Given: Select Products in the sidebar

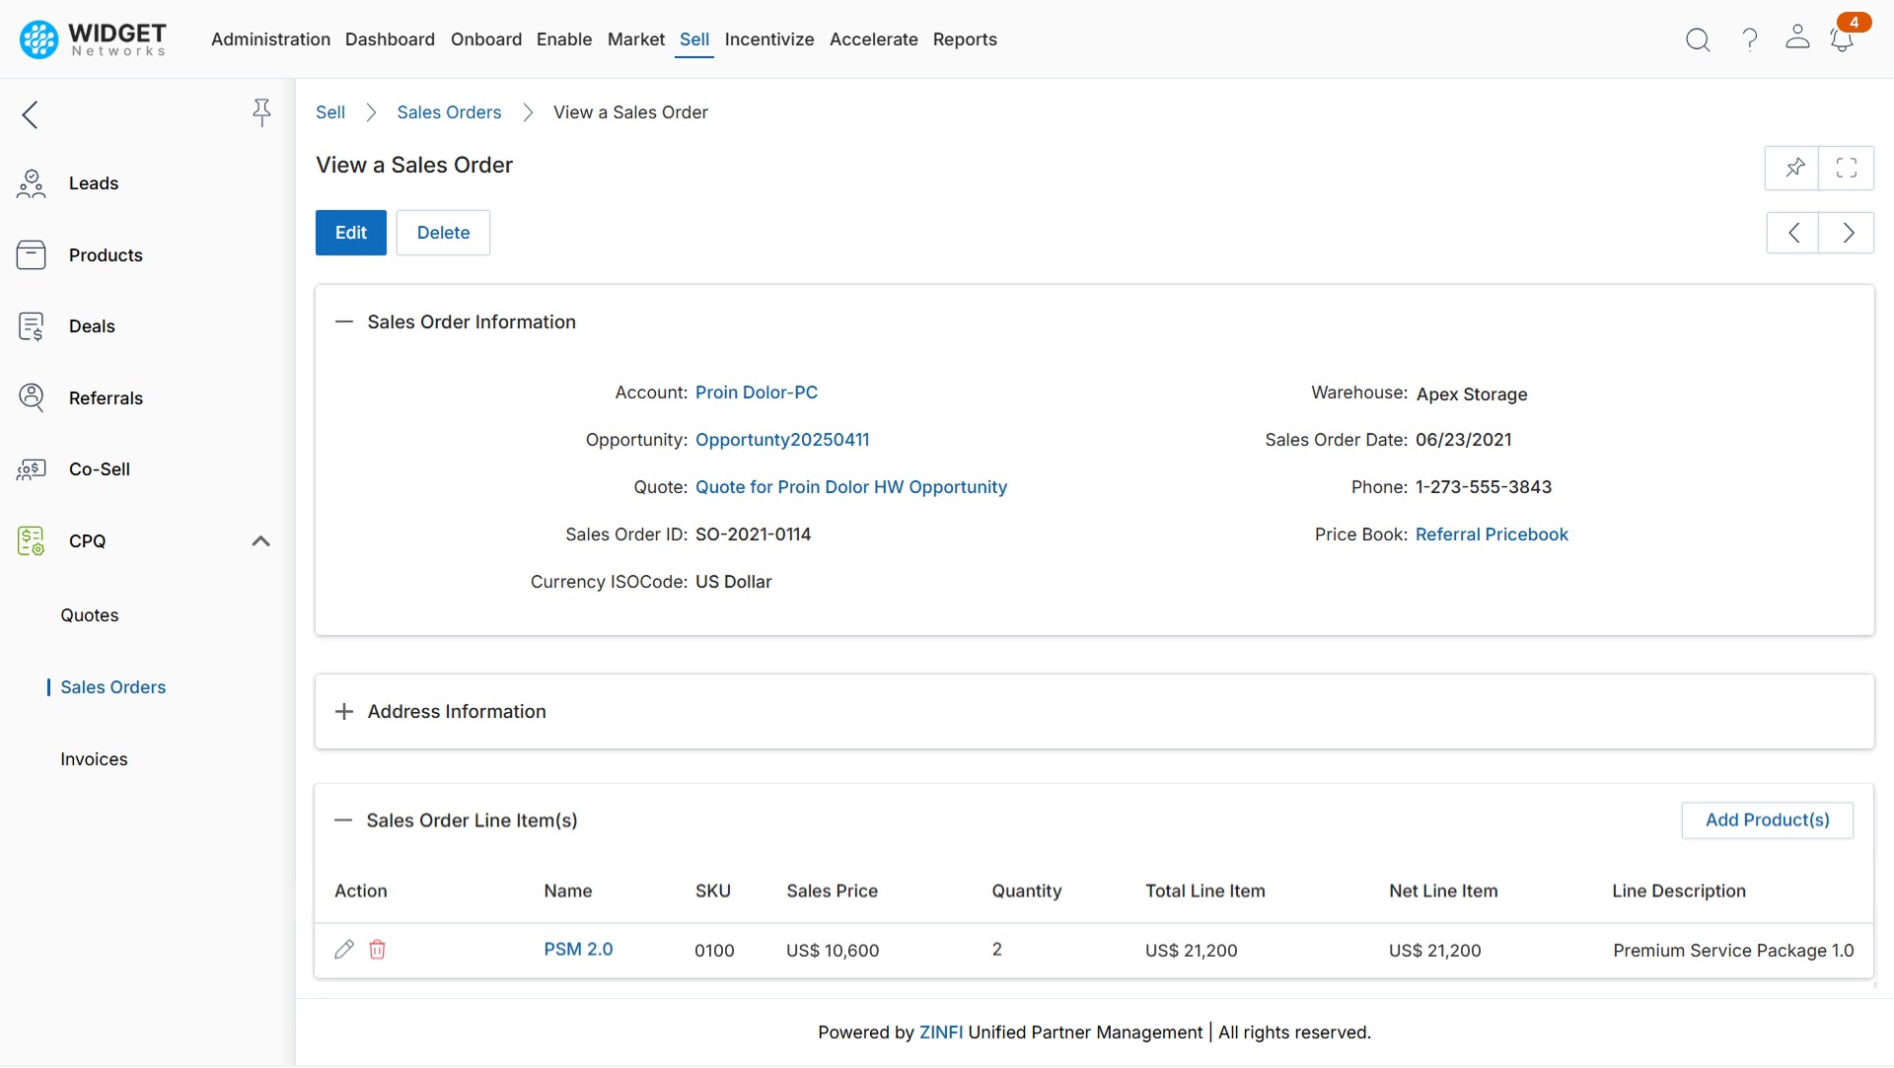Looking at the screenshot, I should 106,254.
